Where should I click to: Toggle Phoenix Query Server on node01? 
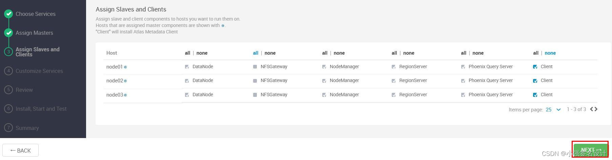pyautogui.click(x=463, y=67)
